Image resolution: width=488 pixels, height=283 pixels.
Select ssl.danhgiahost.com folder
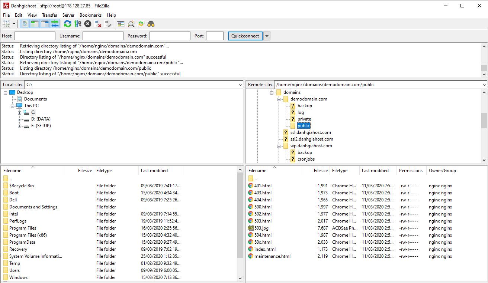click(x=311, y=132)
